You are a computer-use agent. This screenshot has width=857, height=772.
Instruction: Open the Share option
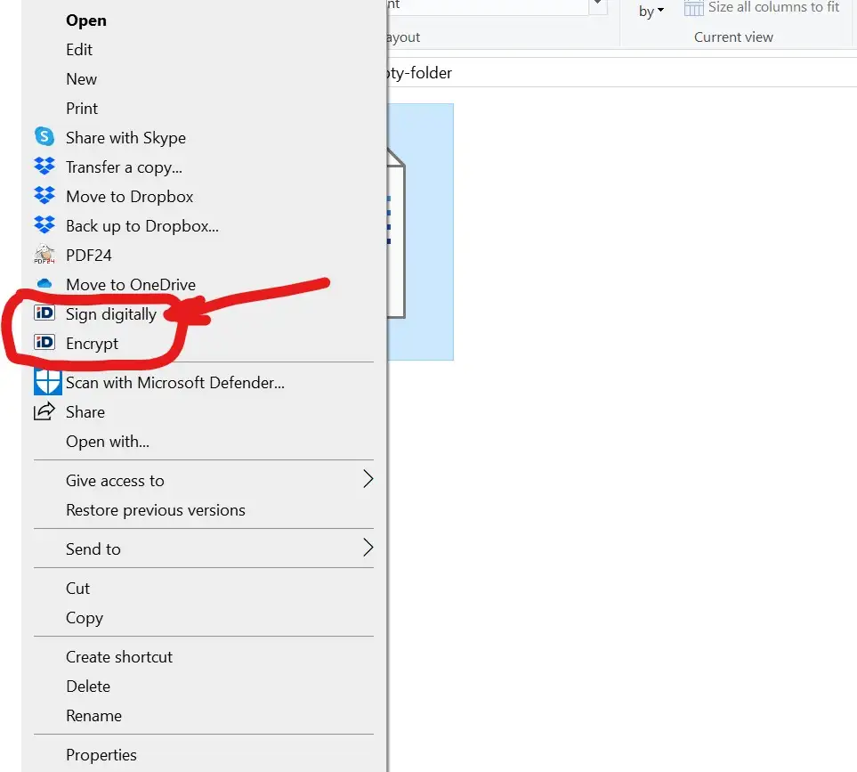click(x=85, y=411)
